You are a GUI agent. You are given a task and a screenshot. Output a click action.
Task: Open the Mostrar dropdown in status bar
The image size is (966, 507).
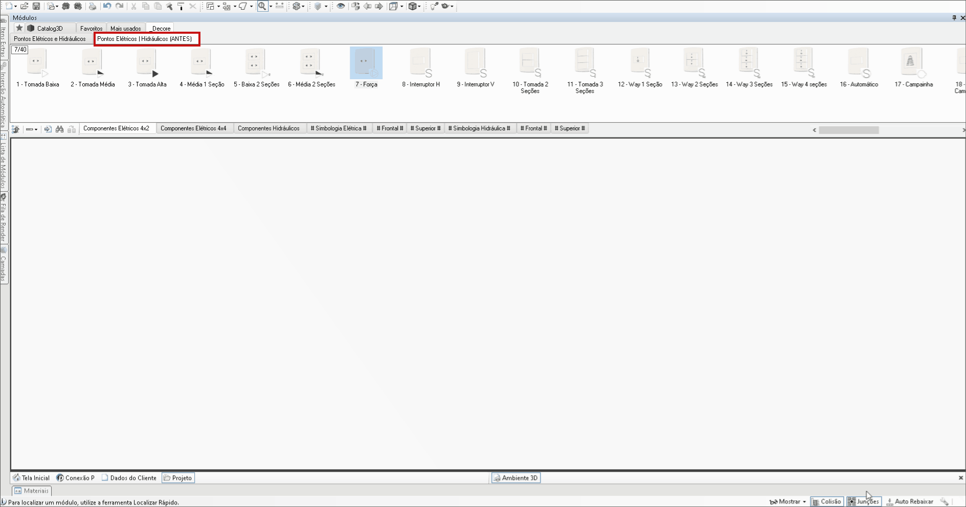(788, 502)
